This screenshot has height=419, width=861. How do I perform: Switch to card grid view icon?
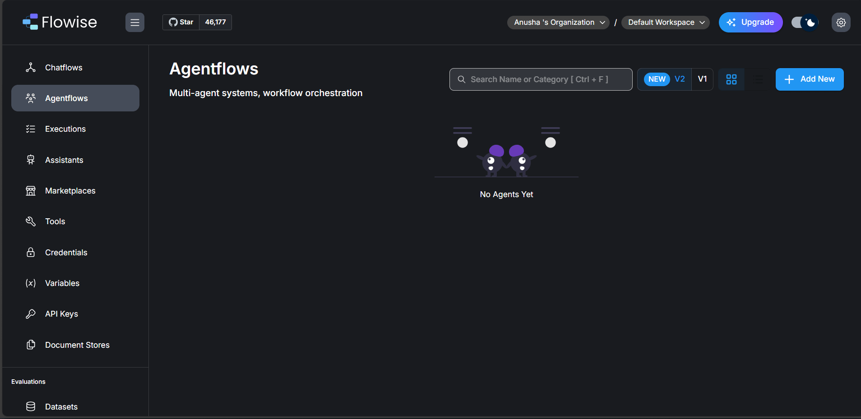point(731,79)
